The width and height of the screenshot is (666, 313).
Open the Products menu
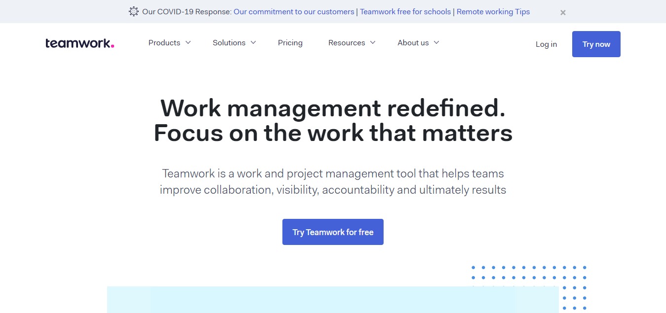[164, 43]
